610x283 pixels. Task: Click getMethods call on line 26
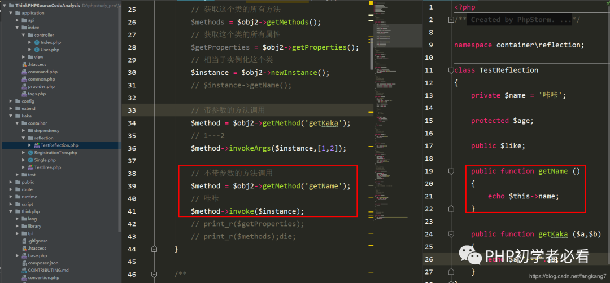pyautogui.click(x=288, y=22)
